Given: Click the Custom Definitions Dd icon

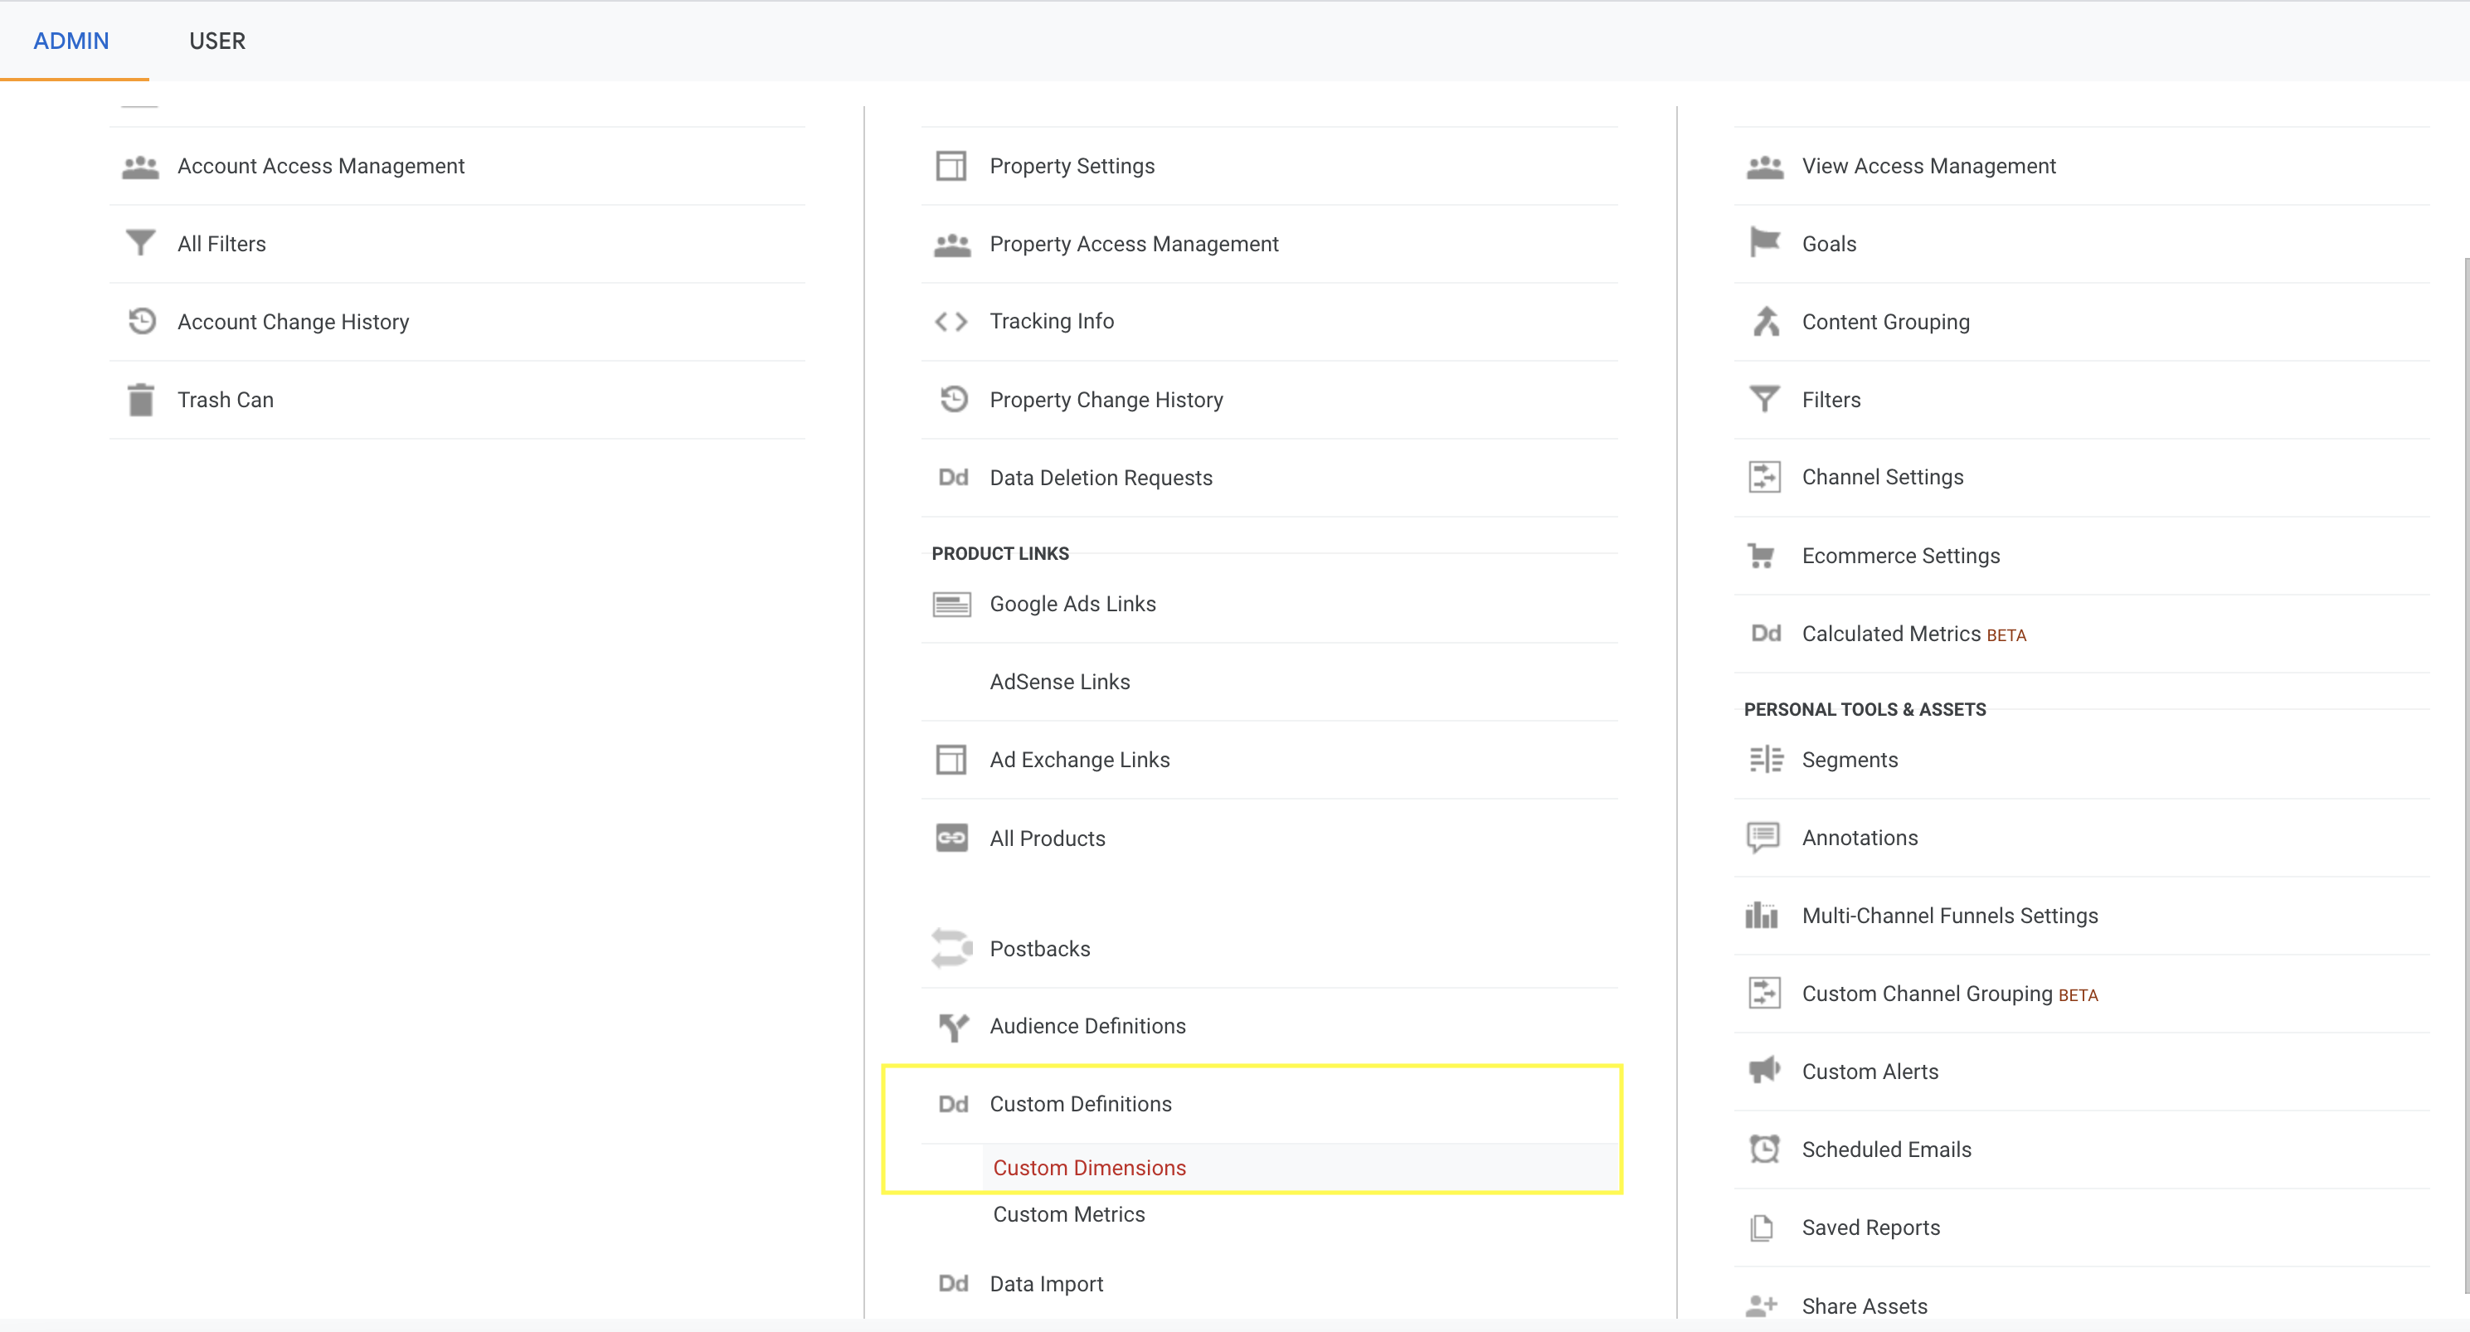Looking at the screenshot, I should pyautogui.click(x=952, y=1105).
